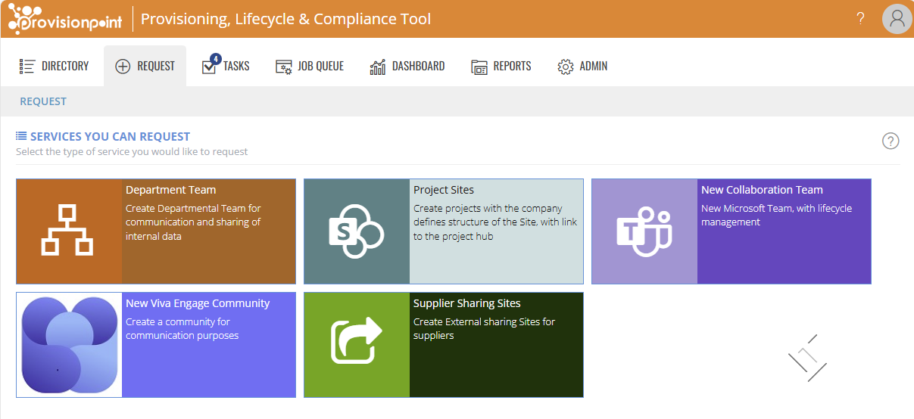Viewport: 914px width, 419px height.
Task: Click description 'Create projects with the company defines structure'
Action: point(495,222)
